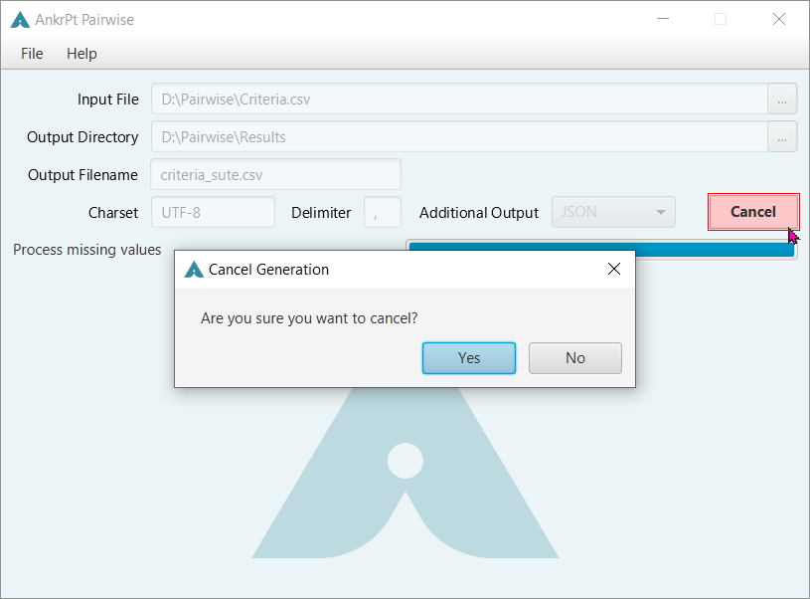810x599 pixels.
Task: Click the Delimiter field
Action: coord(383,213)
